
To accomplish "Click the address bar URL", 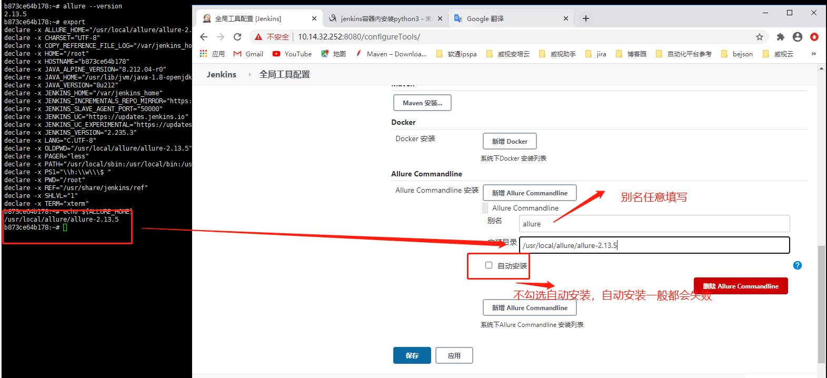I will [359, 37].
